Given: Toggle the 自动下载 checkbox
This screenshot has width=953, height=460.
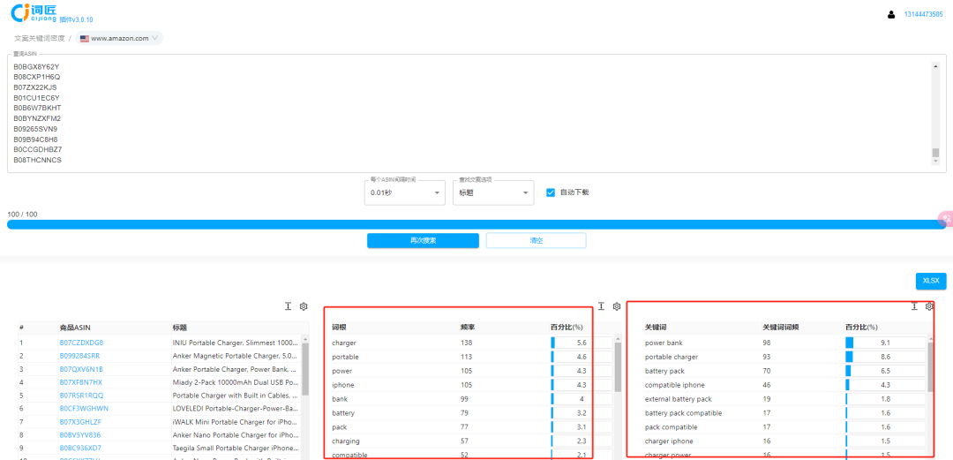Looking at the screenshot, I should pos(551,192).
